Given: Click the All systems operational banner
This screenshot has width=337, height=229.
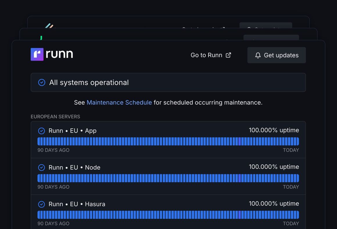Looking at the screenshot, I should (168, 82).
